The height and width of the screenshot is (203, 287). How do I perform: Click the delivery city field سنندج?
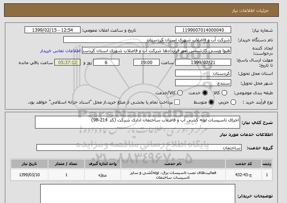click(203, 83)
